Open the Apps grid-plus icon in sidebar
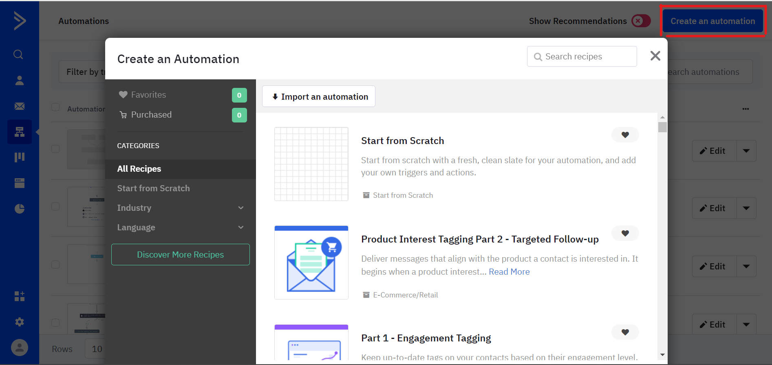 point(19,296)
